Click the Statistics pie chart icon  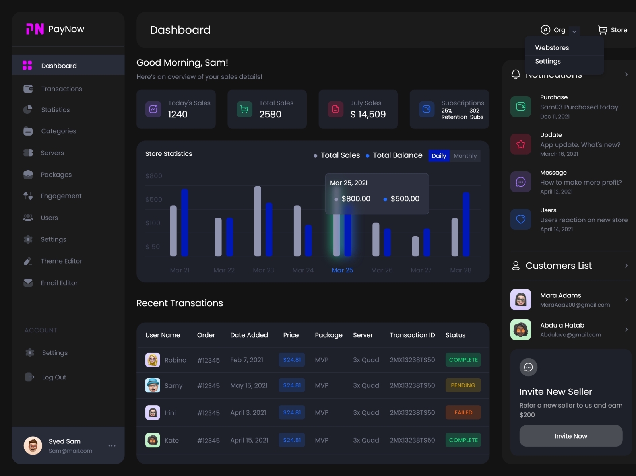pos(28,109)
